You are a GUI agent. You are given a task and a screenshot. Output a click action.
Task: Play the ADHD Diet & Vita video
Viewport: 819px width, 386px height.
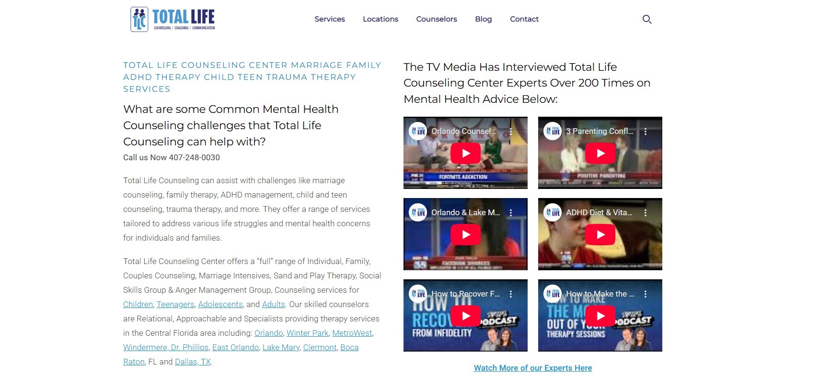point(600,235)
